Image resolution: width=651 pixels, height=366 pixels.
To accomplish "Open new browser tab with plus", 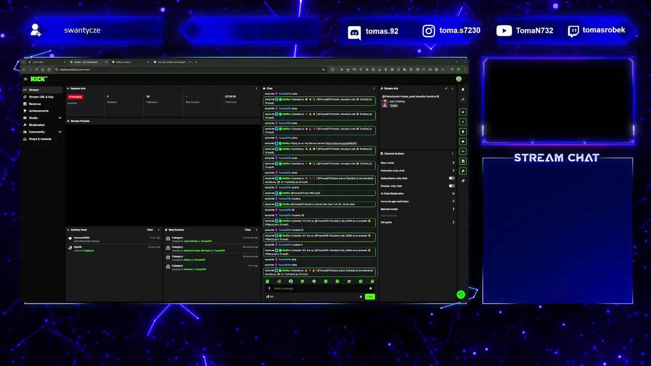I will click(x=196, y=62).
